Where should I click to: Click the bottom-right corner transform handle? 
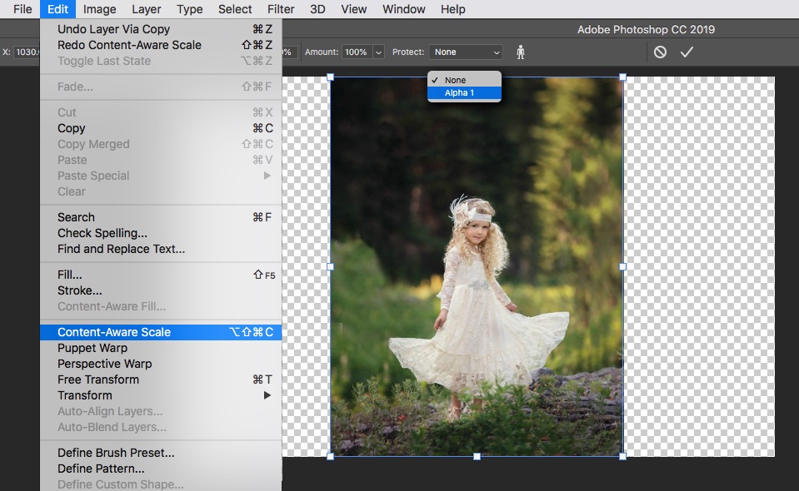(623, 456)
